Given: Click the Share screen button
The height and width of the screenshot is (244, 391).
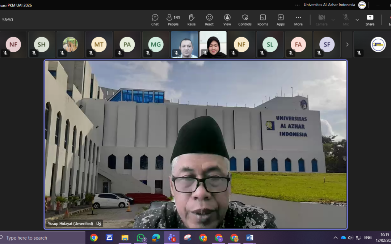Looking at the screenshot, I should [x=370, y=20].
